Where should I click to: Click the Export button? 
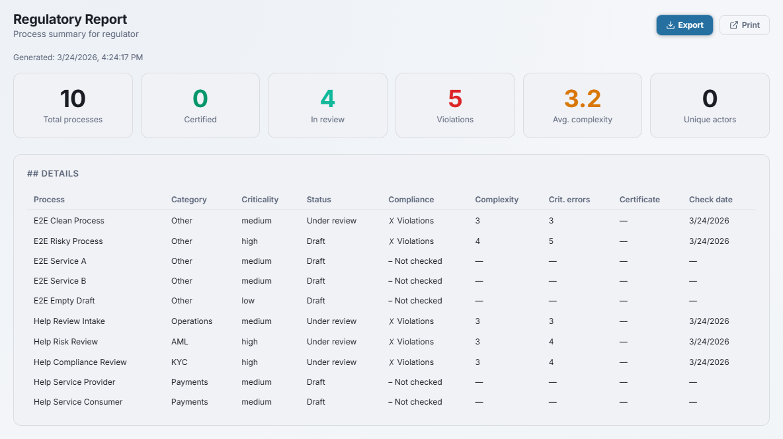(x=684, y=25)
